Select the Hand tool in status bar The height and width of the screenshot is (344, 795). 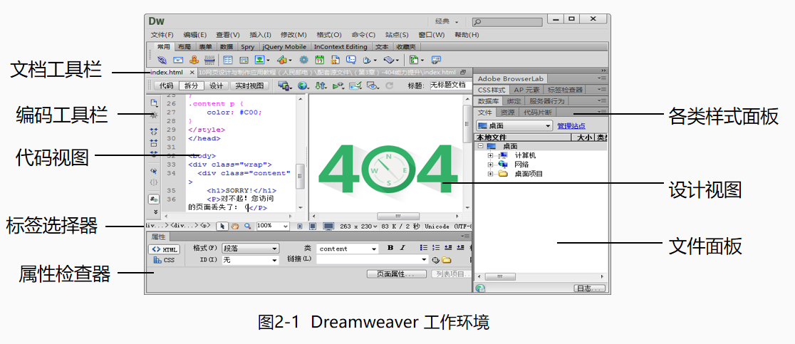[235, 226]
